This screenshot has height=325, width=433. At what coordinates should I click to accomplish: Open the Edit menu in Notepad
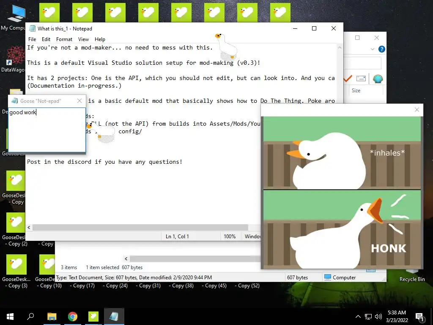(46, 39)
